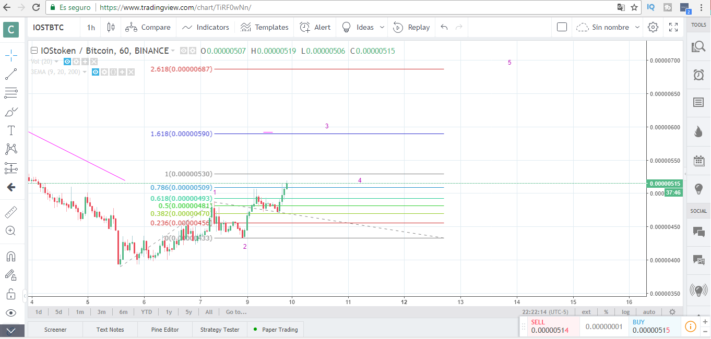This screenshot has height=339, width=711.
Task: Open the hotlists flame panel
Action: pos(698,131)
